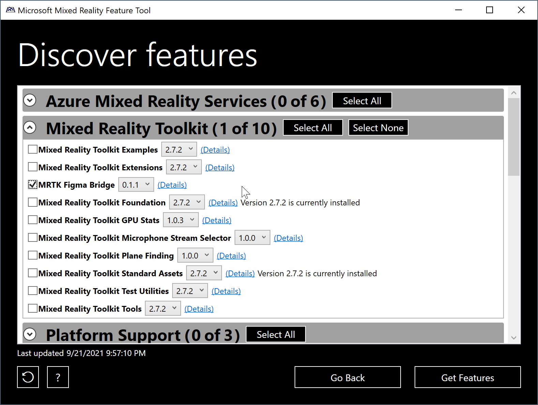The height and width of the screenshot is (405, 538).
Task: Open version dropdown for Microphone Stream Selector
Action: pyautogui.click(x=252, y=238)
